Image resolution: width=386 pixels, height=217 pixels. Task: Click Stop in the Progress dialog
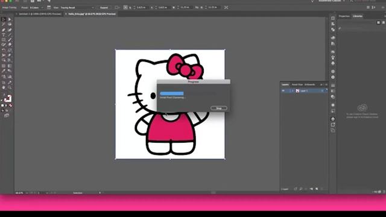coord(218,108)
